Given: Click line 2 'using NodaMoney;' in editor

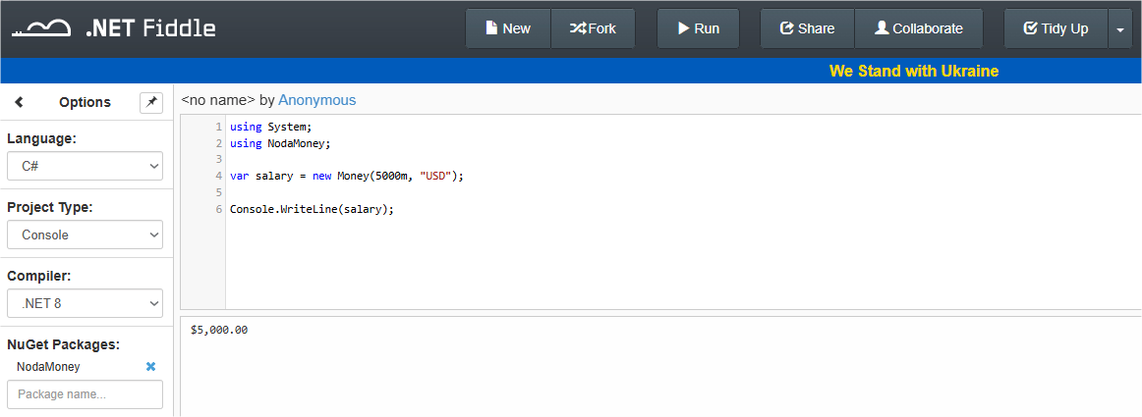Looking at the screenshot, I should [x=280, y=143].
